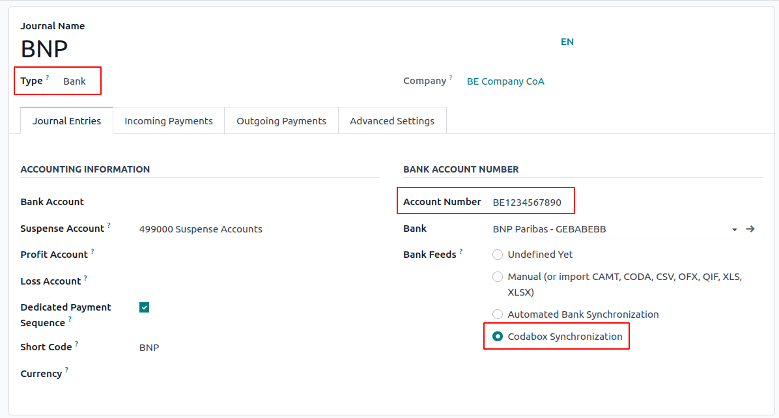
Task: Open the BE Company CoA link
Action: (x=505, y=81)
